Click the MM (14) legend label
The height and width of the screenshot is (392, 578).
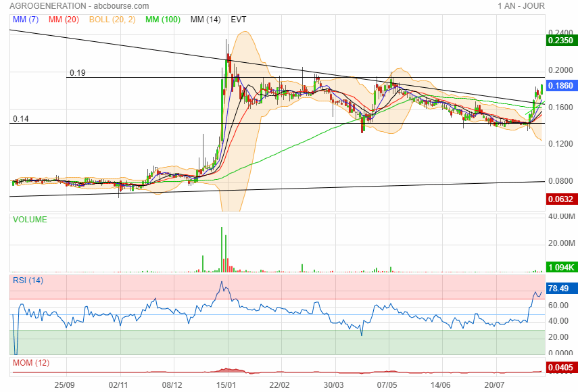click(x=206, y=20)
